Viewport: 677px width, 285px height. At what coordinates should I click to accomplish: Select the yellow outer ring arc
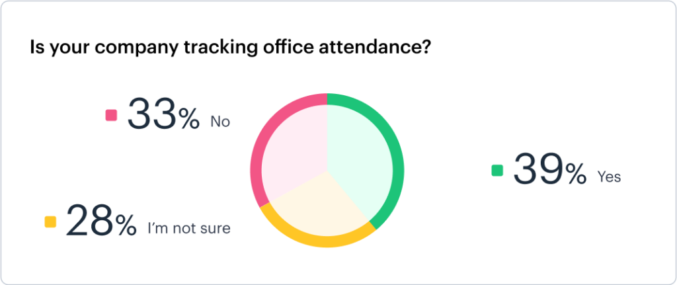317,241
